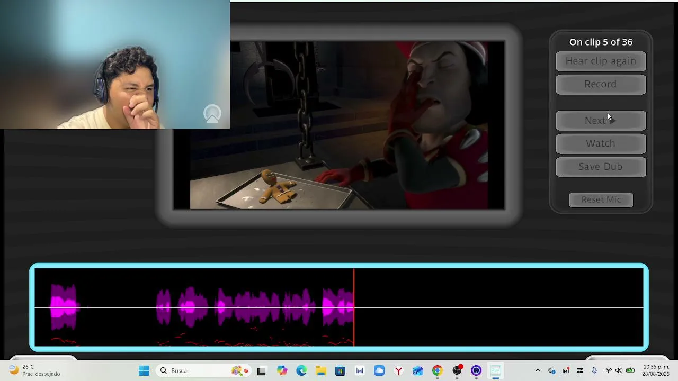Image resolution: width=678 pixels, height=381 pixels.
Task: Open Microsoft Edge from the taskbar
Action: click(x=301, y=371)
